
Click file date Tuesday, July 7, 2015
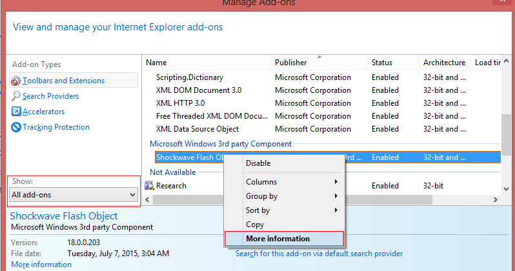[x=118, y=254]
